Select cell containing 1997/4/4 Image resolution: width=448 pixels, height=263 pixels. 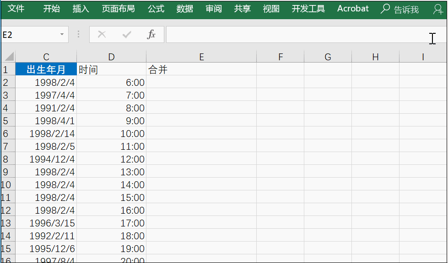[46, 95]
